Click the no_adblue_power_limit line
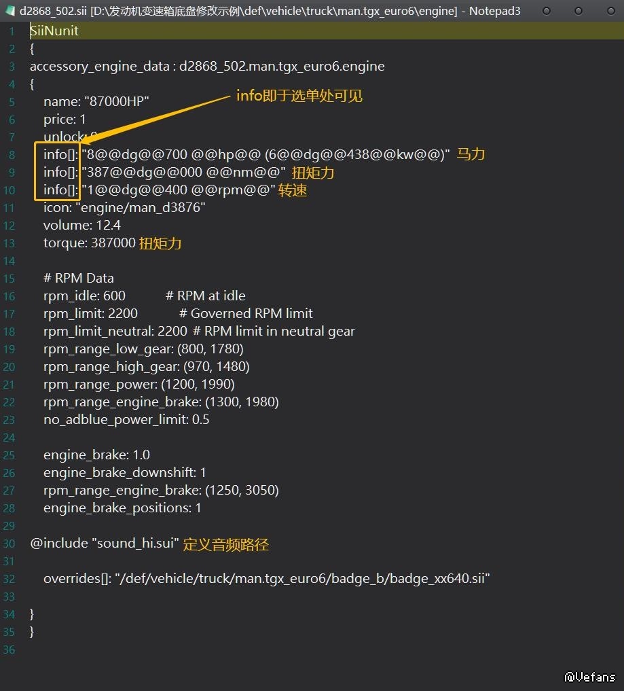 (126, 420)
